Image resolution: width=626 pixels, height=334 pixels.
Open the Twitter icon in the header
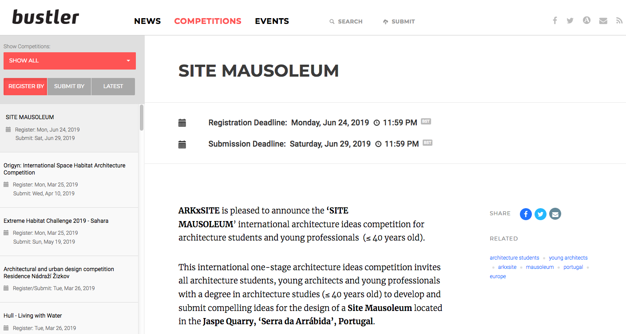pyautogui.click(x=570, y=20)
